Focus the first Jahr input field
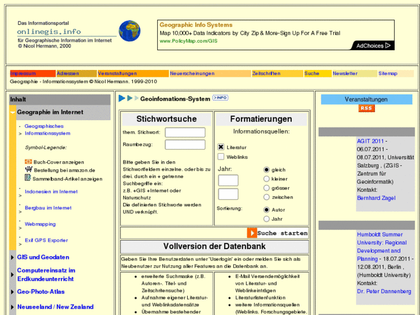This screenshot has height=315, width=420. click(x=228, y=180)
